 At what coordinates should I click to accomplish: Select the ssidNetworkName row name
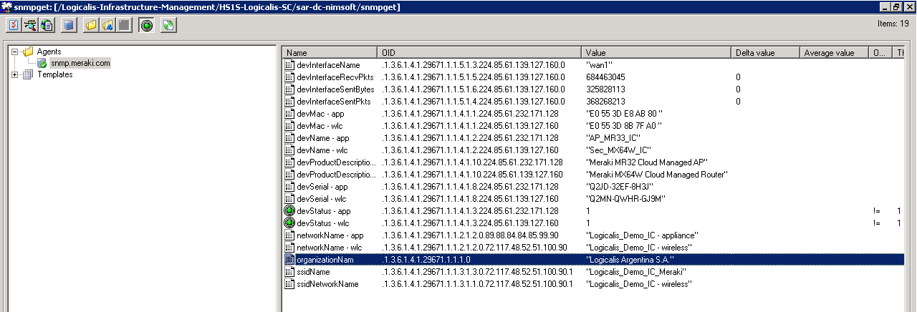(x=327, y=284)
